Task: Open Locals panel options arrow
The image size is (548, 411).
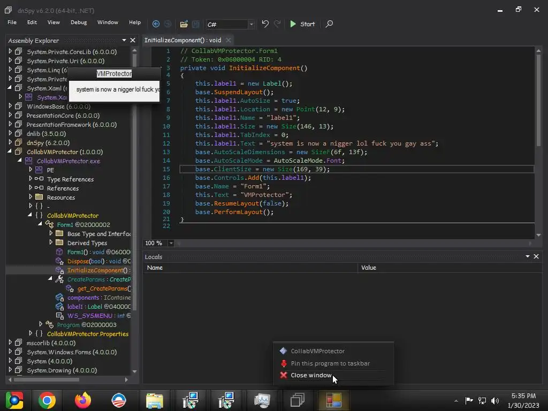Action: click(527, 256)
